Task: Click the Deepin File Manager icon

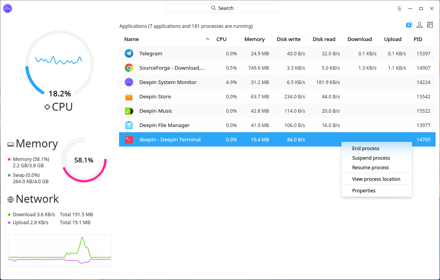Action: point(129,125)
